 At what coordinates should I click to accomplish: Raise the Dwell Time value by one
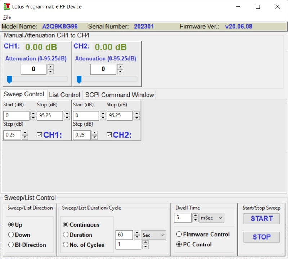point(195,215)
